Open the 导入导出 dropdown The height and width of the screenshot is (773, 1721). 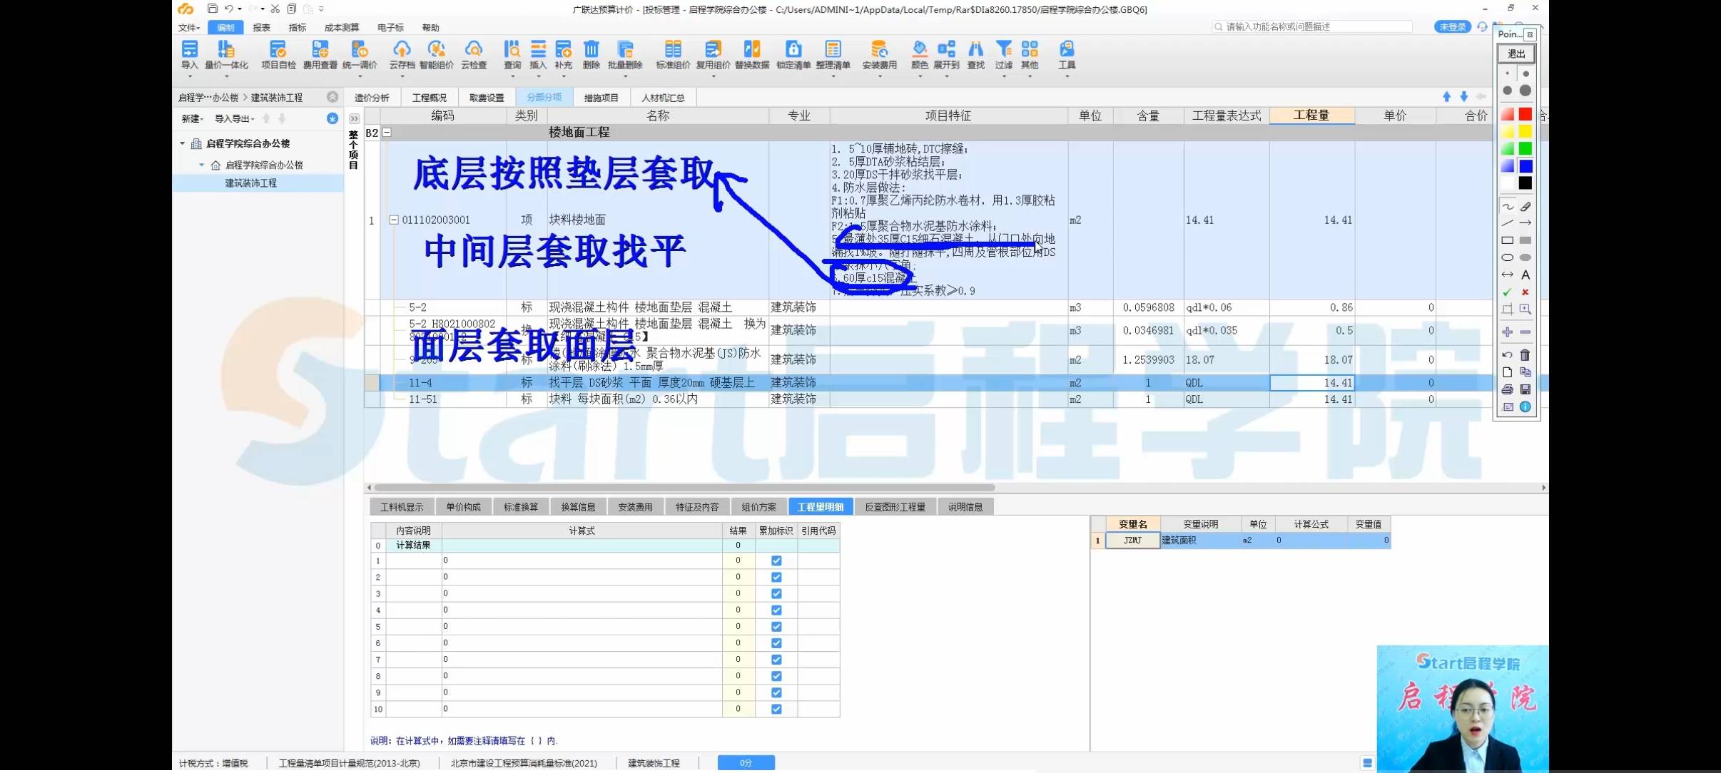(235, 118)
